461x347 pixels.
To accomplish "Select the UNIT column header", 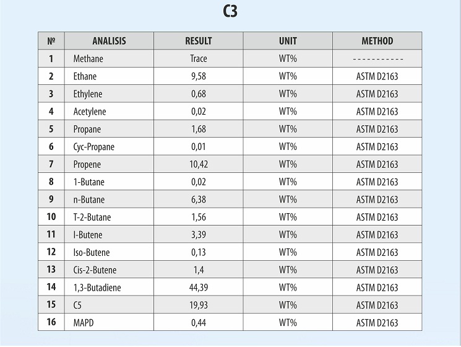I will (x=288, y=41).
